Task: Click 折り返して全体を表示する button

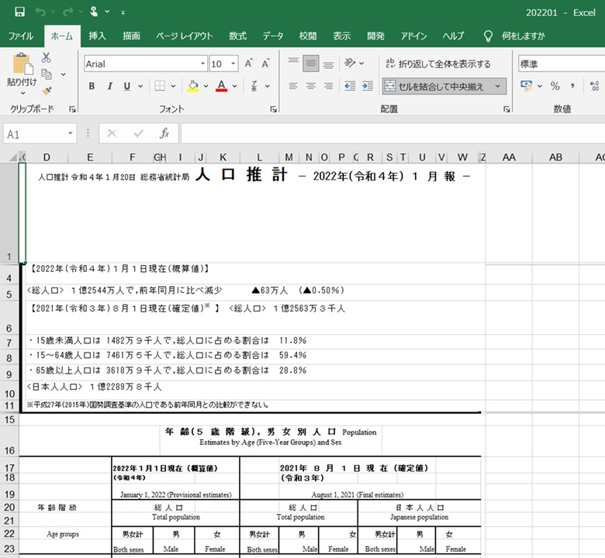Action: [x=437, y=64]
